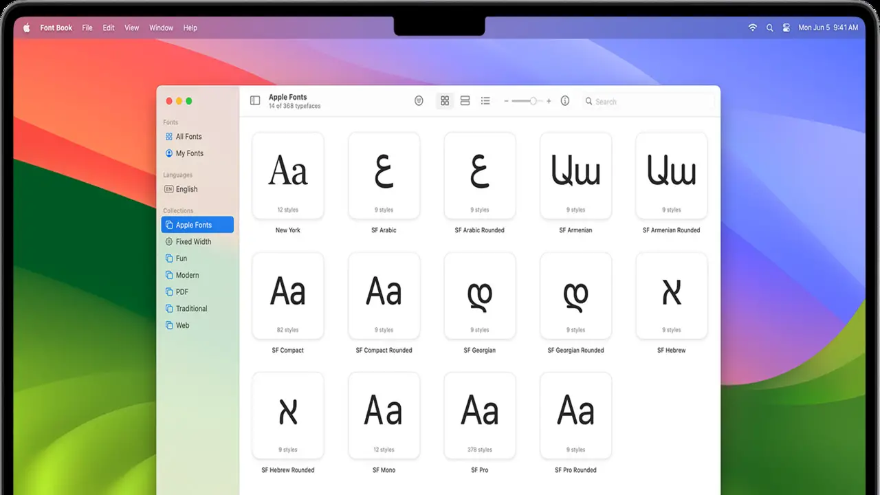Image resolution: width=880 pixels, height=495 pixels.
Task: Select the SF Arabic Rounded thumbnail
Action: pyautogui.click(x=480, y=176)
